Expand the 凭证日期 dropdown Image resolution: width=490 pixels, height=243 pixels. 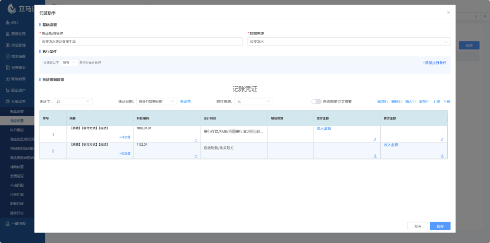pyautogui.click(x=156, y=101)
